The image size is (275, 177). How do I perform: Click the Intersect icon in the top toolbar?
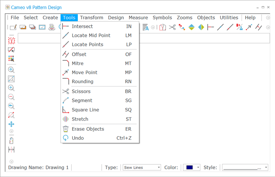point(211,27)
